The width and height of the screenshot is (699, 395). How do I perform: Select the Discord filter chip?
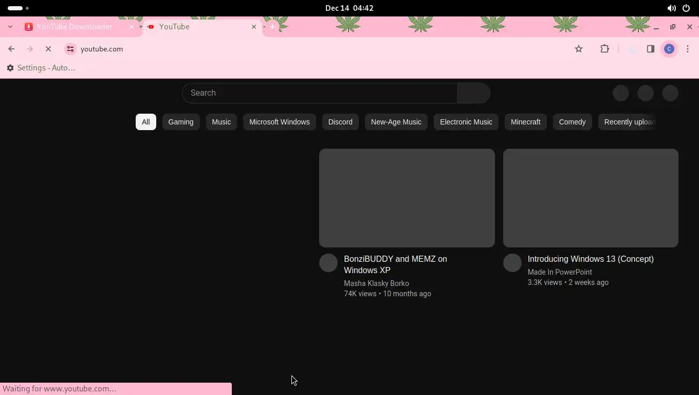coord(340,122)
